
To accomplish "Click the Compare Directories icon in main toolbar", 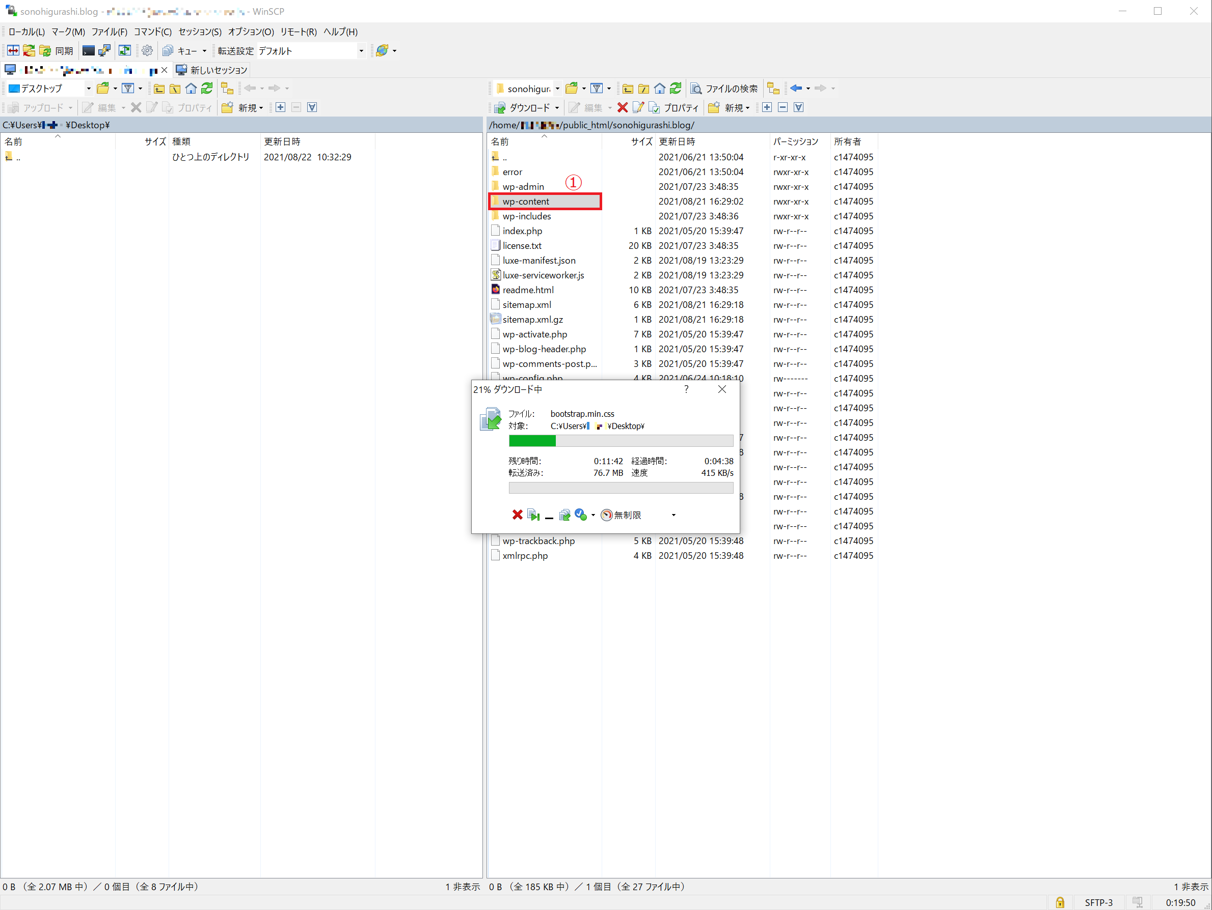I will [x=13, y=51].
